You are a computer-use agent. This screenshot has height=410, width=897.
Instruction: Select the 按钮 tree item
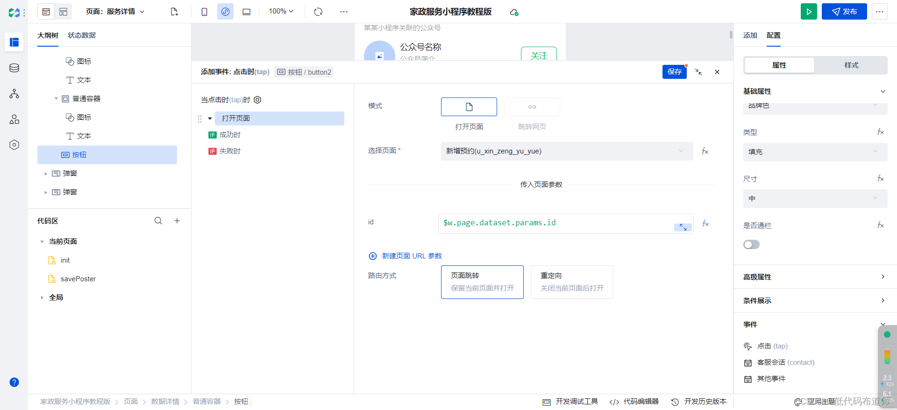(107, 155)
